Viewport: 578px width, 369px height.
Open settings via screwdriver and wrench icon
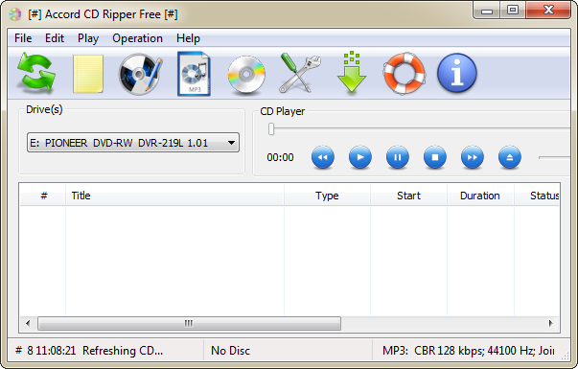(299, 73)
